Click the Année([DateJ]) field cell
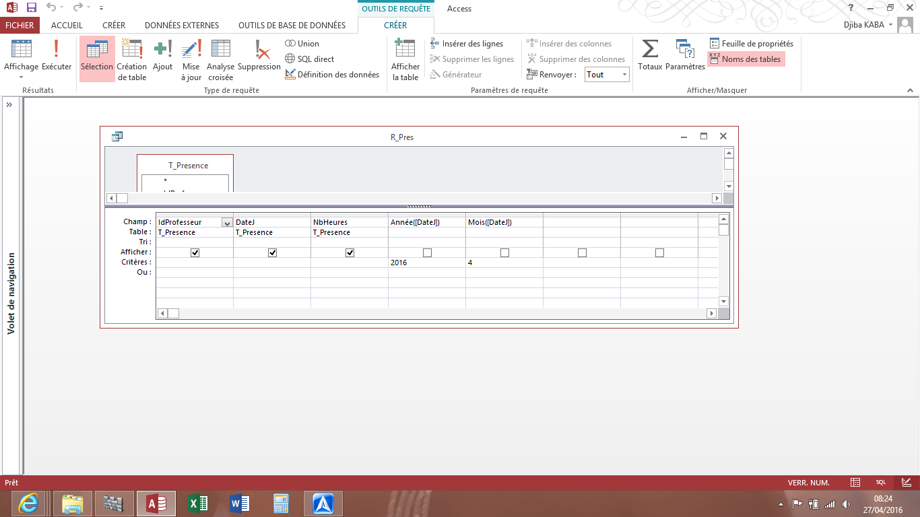Viewport: 920px width, 517px height. point(427,222)
